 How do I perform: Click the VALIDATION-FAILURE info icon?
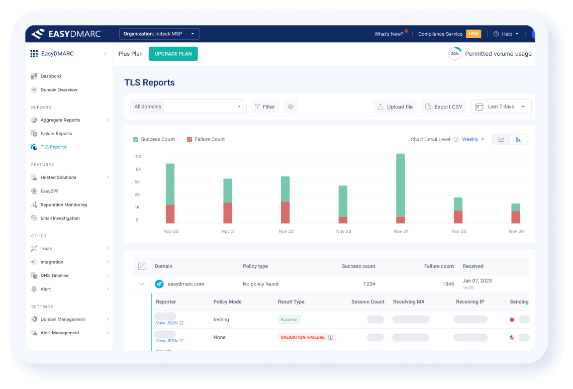pos(330,337)
